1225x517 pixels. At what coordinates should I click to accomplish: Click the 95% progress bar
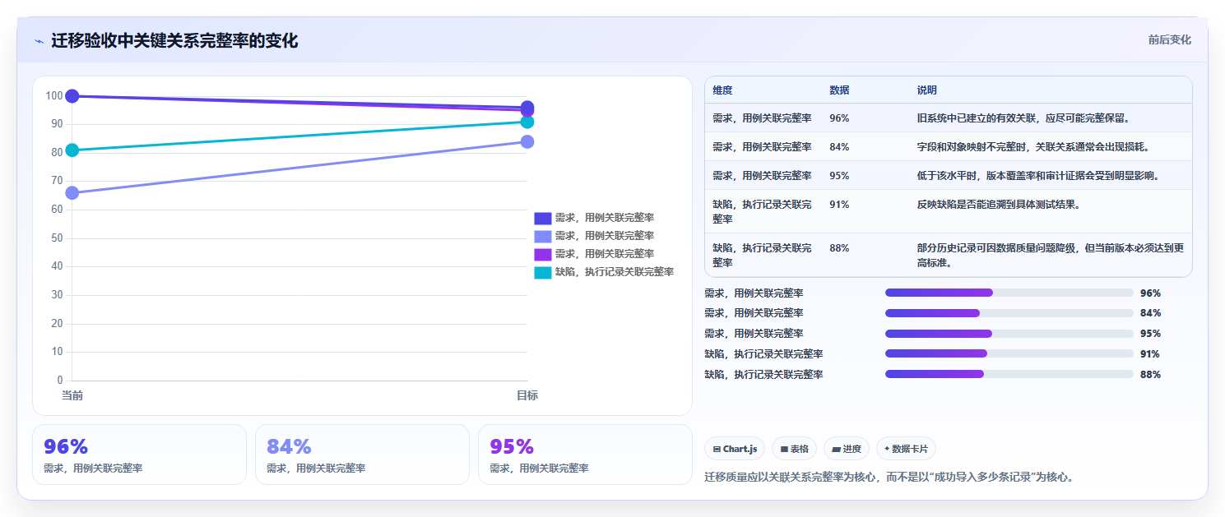pos(1009,334)
